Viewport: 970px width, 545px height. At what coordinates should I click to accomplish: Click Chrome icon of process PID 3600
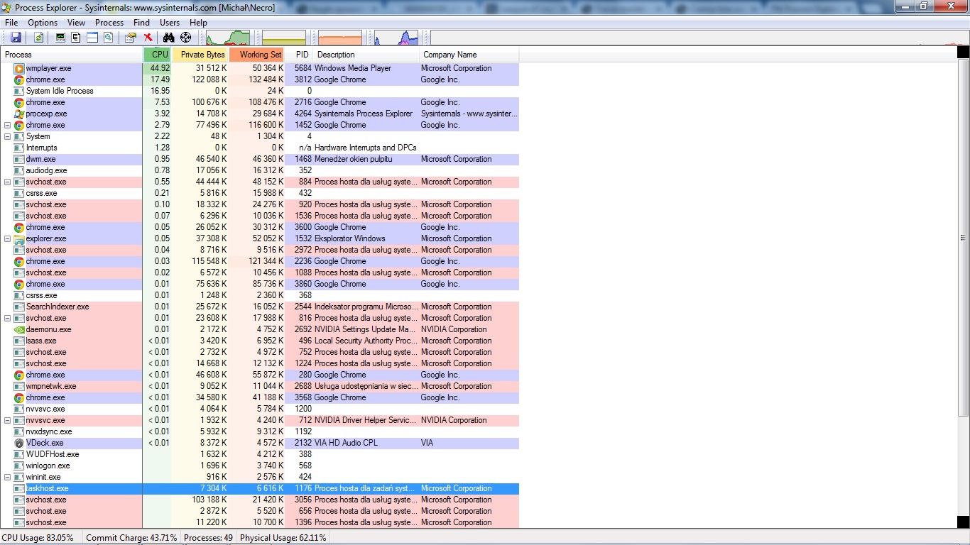click(x=19, y=227)
